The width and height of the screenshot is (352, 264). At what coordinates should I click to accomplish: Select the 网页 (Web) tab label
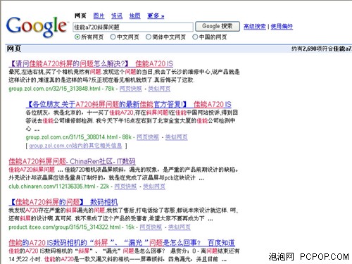click(80, 15)
